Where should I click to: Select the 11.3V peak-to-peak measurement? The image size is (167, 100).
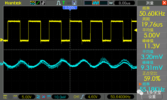[x=152, y=46]
